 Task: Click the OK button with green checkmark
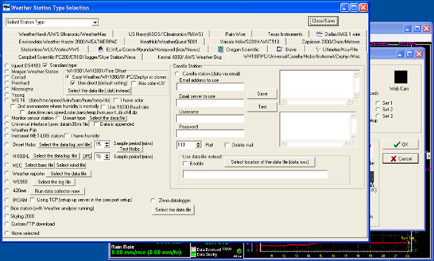click(x=401, y=144)
